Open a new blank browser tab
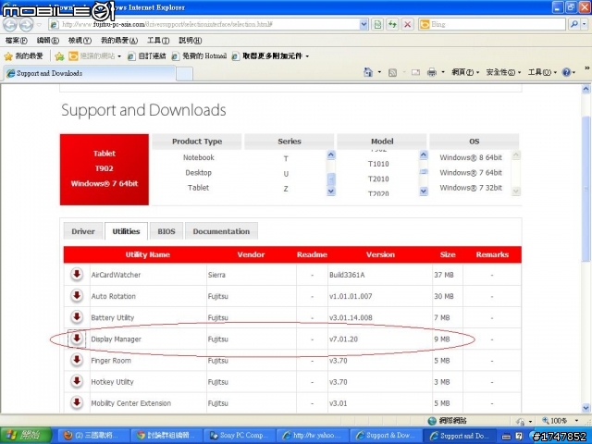Screen dimensions: 592x444 pyautogui.click(x=185, y=73)
